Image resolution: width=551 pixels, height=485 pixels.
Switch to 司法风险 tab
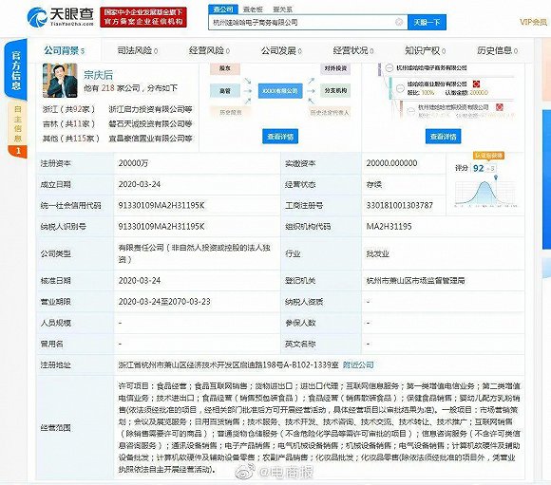pyautogui.click(x=137, y=51)
